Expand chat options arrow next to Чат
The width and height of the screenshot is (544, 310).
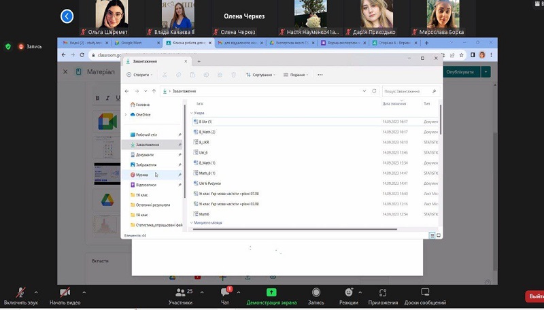(239, 292)
